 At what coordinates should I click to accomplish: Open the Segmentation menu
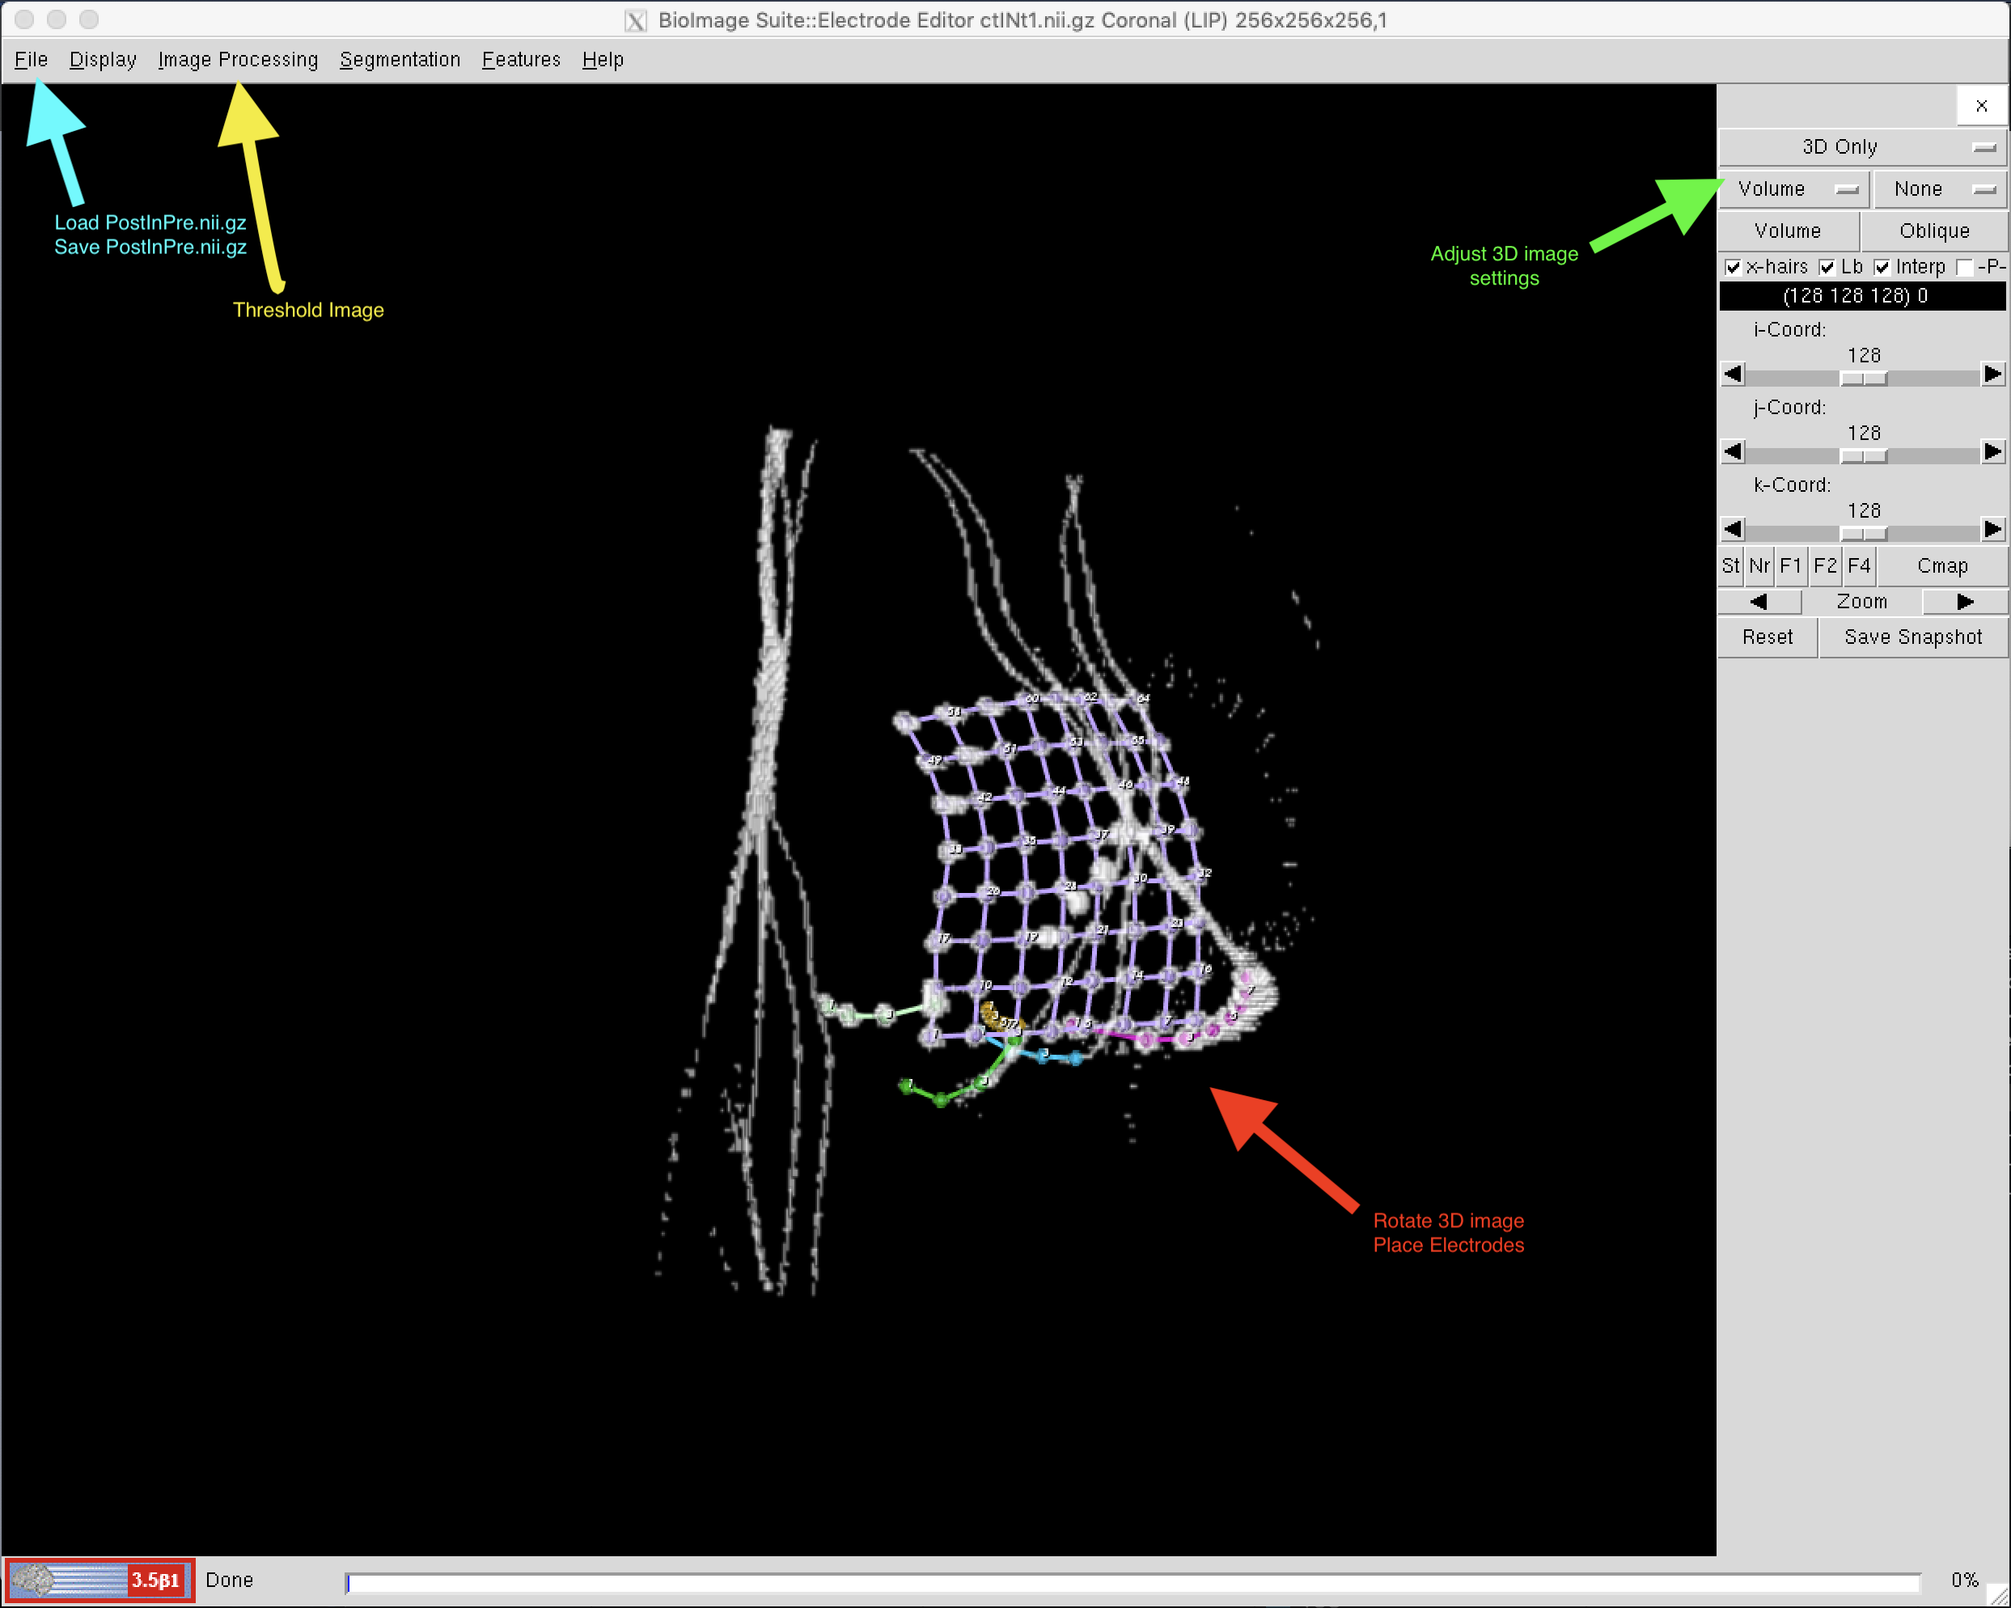[x=400, y=60]
